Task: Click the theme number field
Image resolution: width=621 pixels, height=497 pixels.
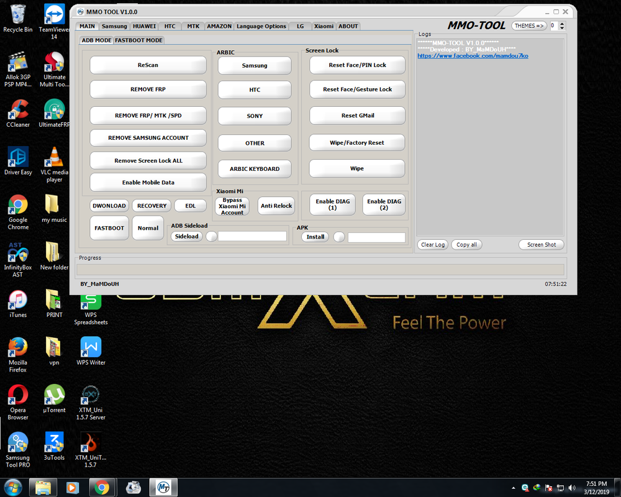Action: [554, 25]
